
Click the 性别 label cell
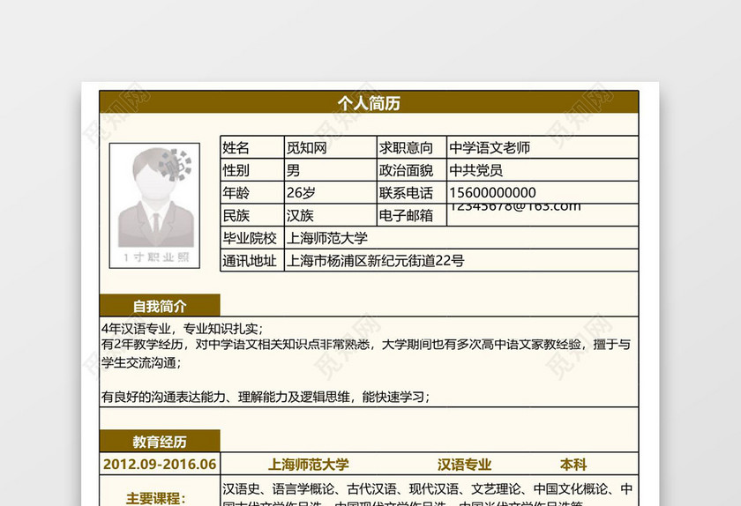(x=252, y=170)
